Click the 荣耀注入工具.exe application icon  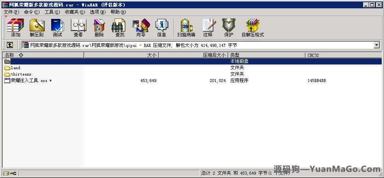pyautogui.click(x=7, y=80)
